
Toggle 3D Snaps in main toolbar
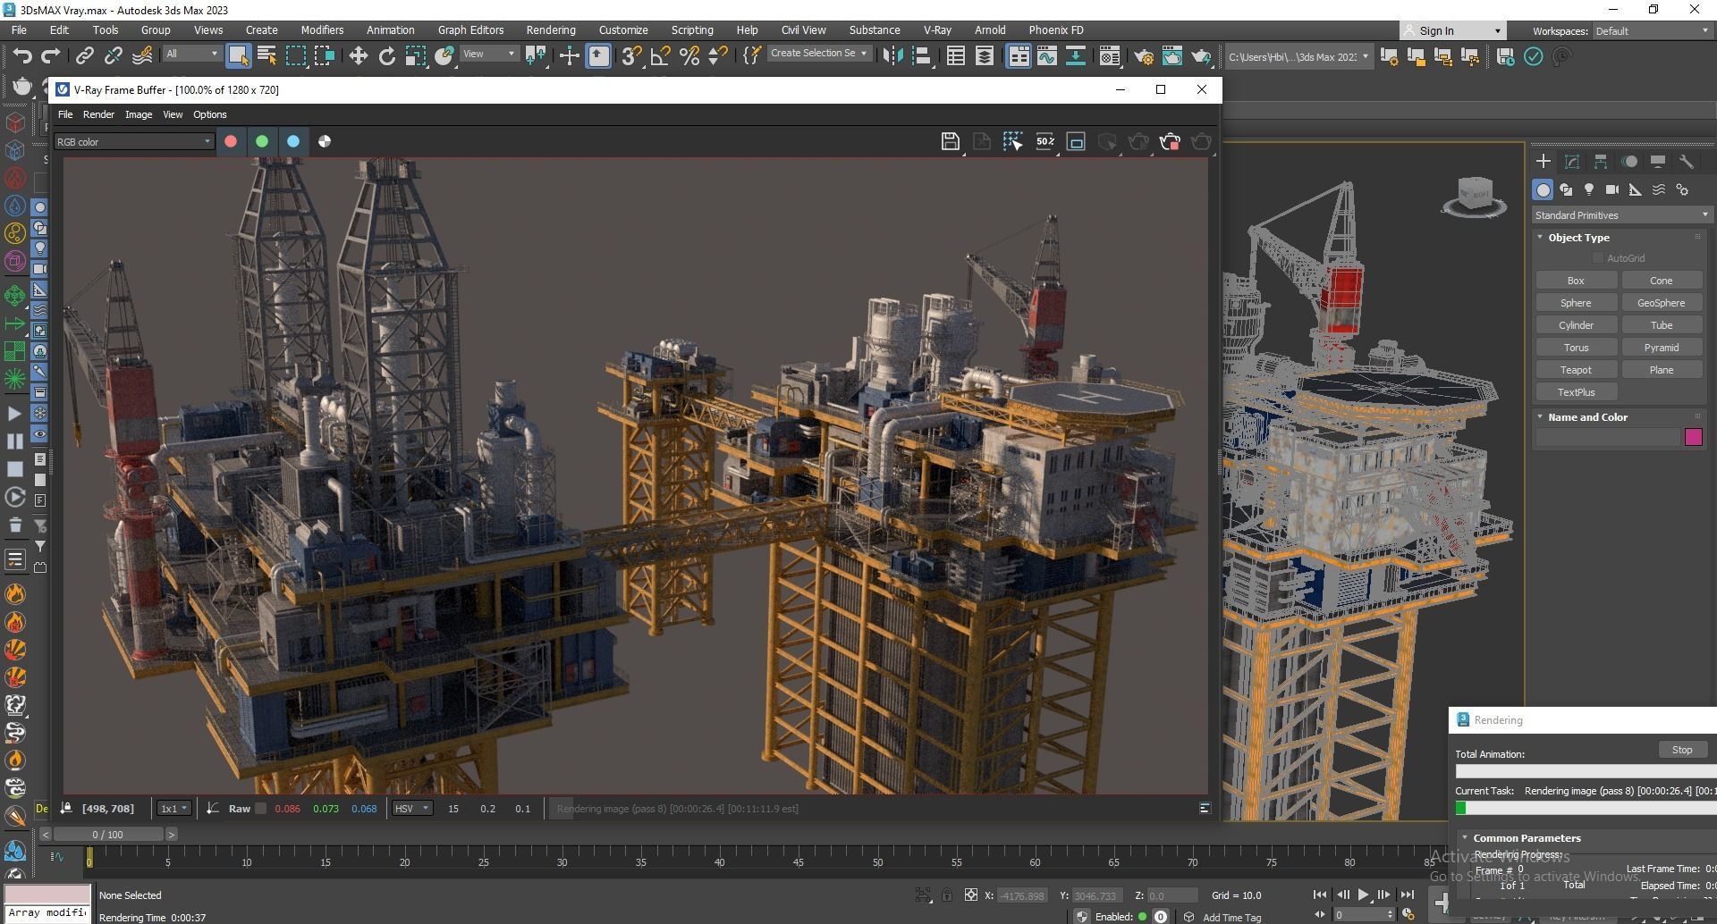point(631,56)
